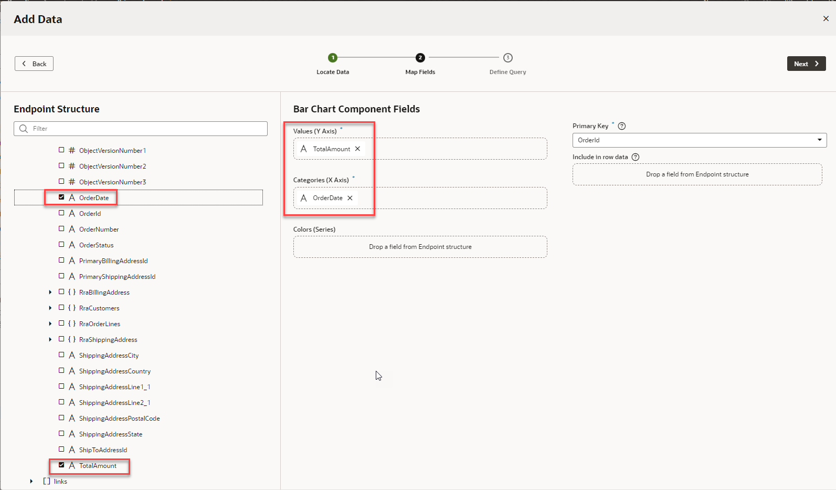This screenshot has width=836, height=490.
Task: Click the text type icon of PrimaryShippingAddressId
Action: (x=72, y=276)
